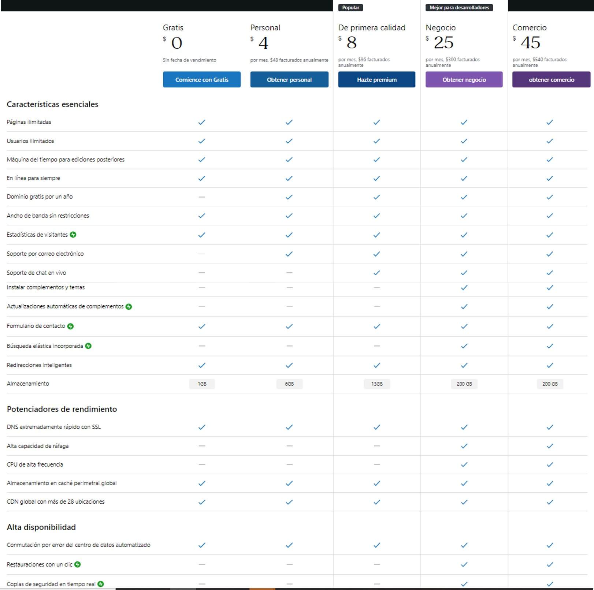This screenshot has width=594, height=590.
Task: Click the Jetpack icon beside Restauraciones con un clic
Action: coord(77,564)
